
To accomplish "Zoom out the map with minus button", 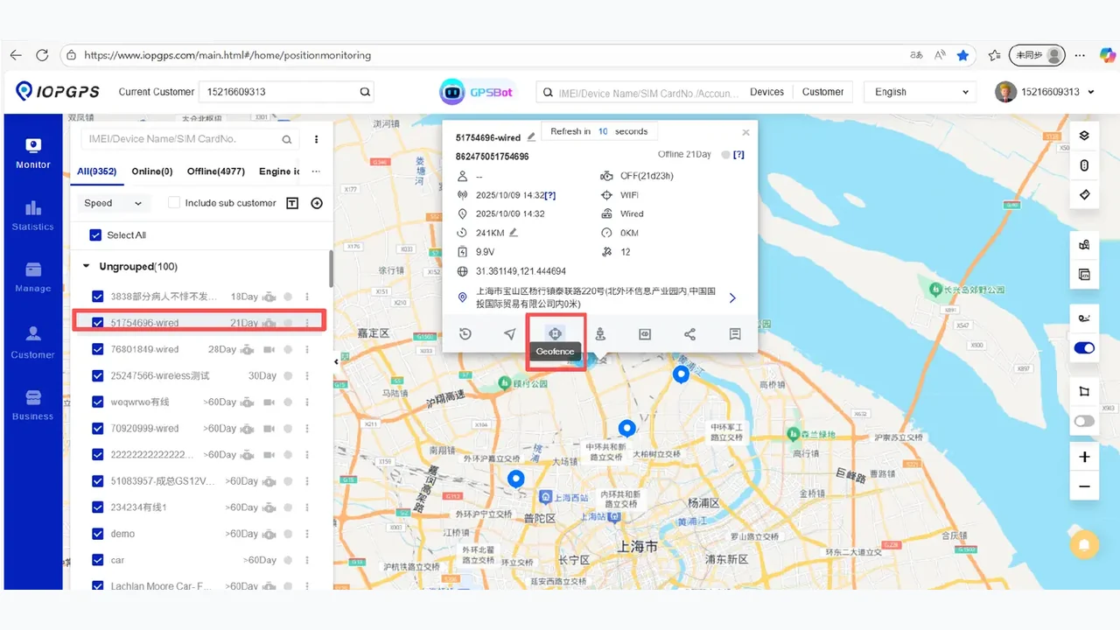I will pyautogui.click(x=1084, y=486).
